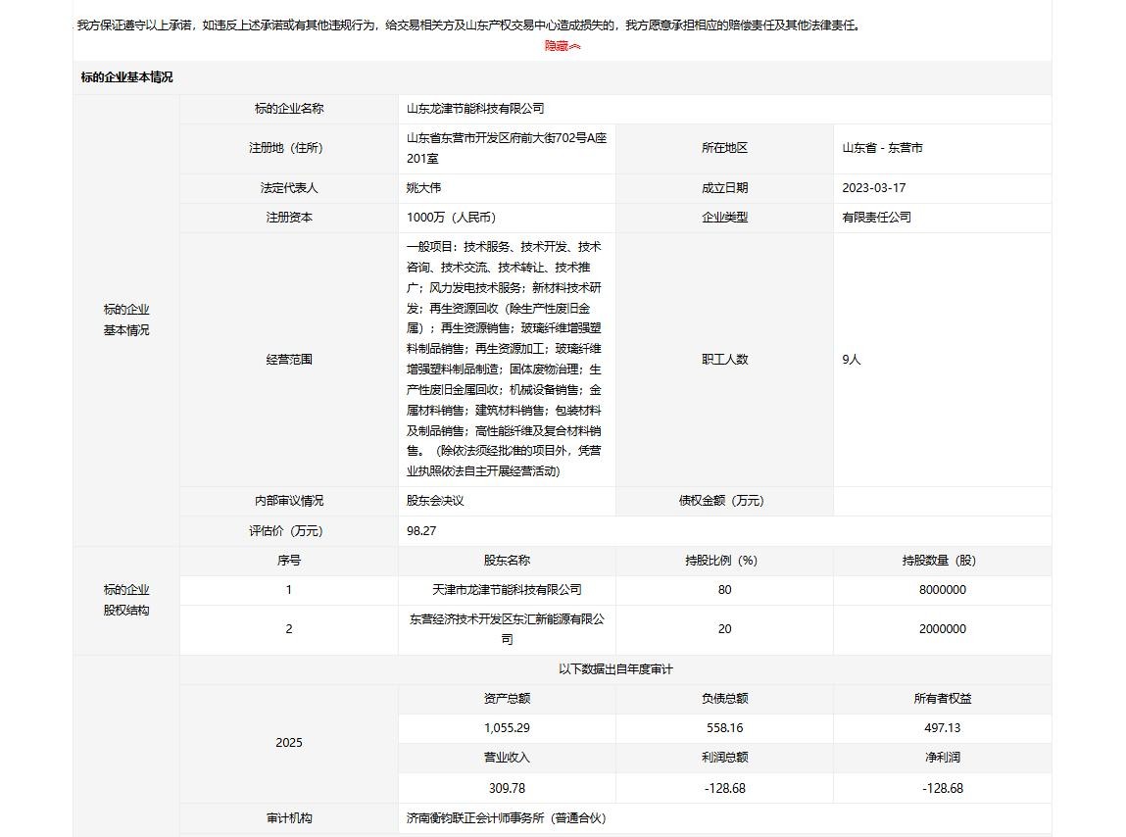Click the employee count value 9人

click(851, 360)
